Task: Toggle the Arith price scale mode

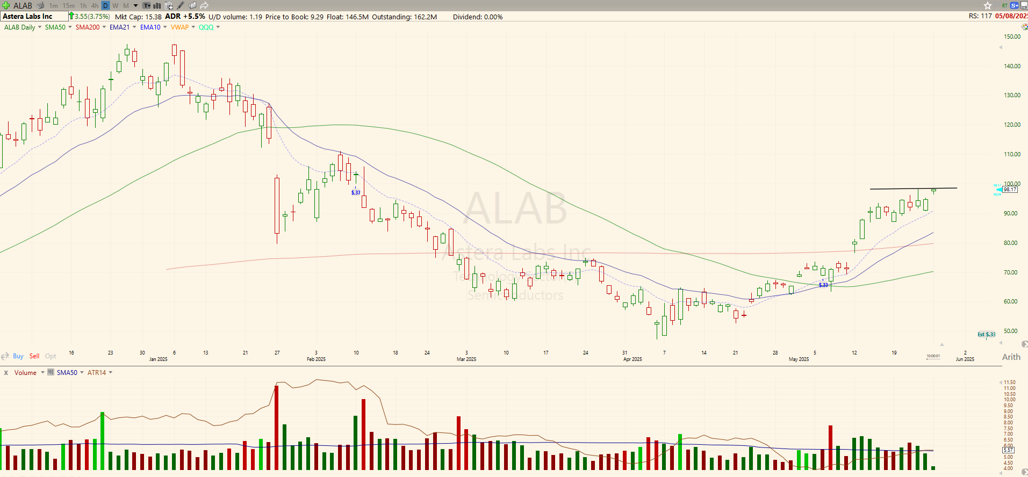Action: pyautogui.click(x=1011, y=357)
